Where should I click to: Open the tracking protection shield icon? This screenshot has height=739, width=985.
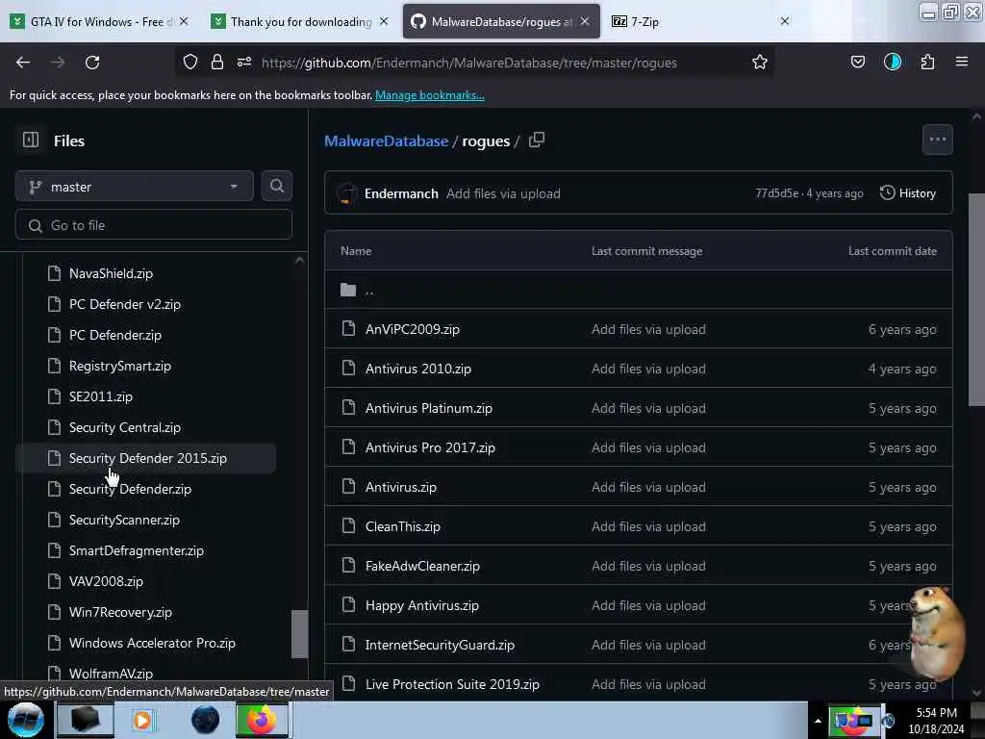[190, 62]
